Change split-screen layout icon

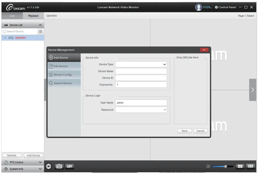(240, 166)
